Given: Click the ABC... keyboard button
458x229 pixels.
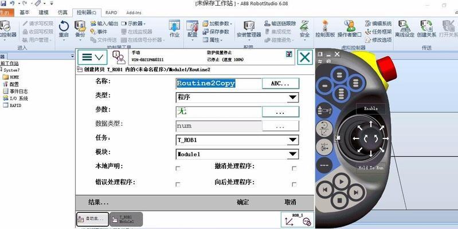Looking at the screenshot, I should pos(280,84).
